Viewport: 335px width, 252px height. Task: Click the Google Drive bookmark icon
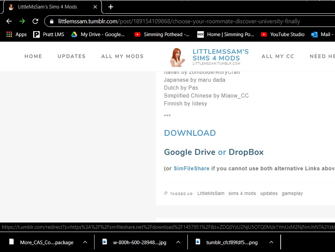point(74,35)
